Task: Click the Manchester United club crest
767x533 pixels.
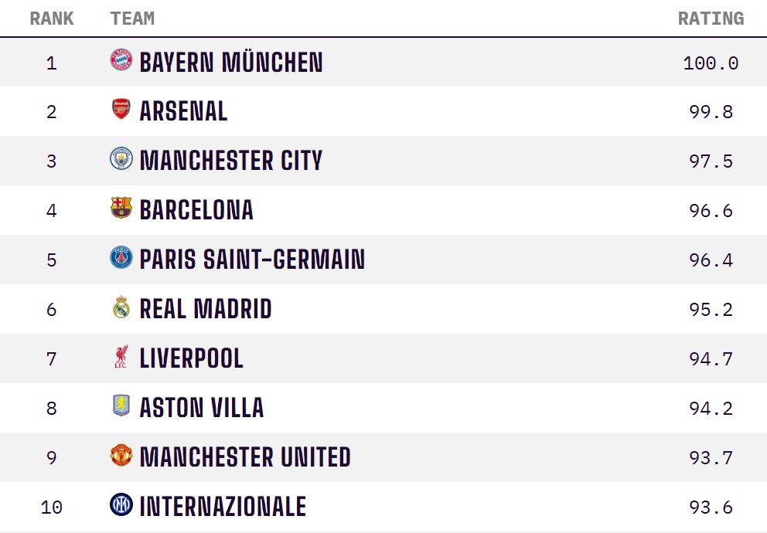Action: [x=121, y=457]
